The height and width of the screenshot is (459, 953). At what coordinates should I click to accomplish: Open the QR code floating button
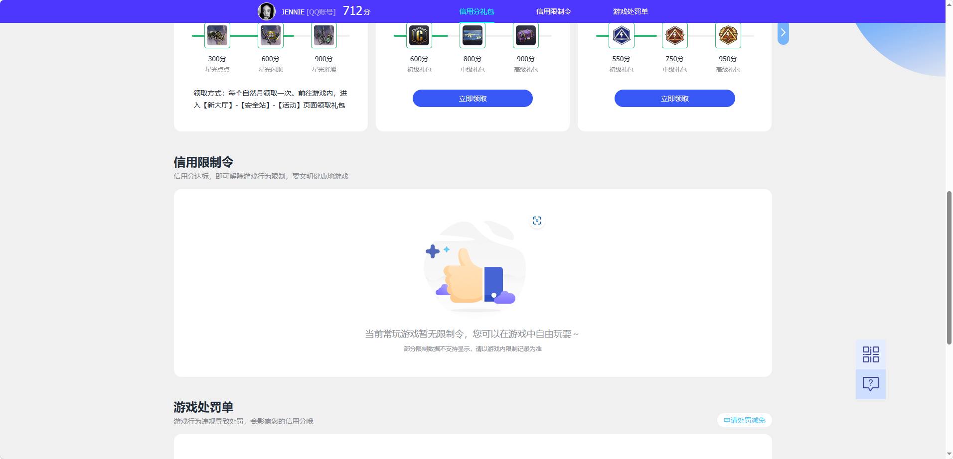click(871, 354)
